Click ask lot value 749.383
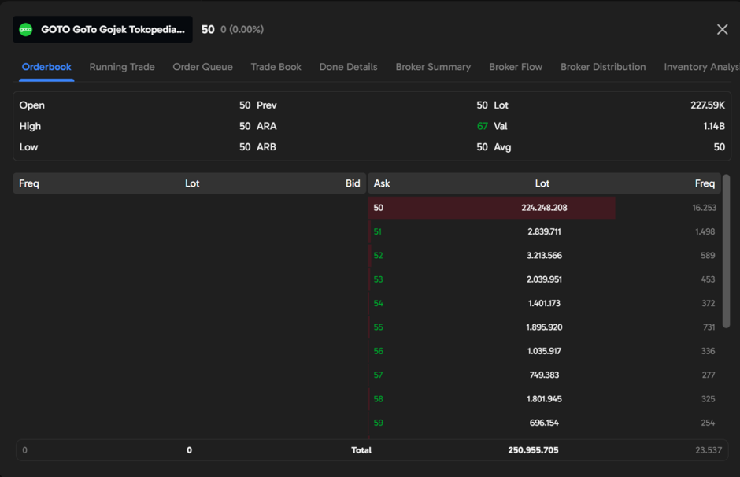740x477 pixels. point(544,375)
